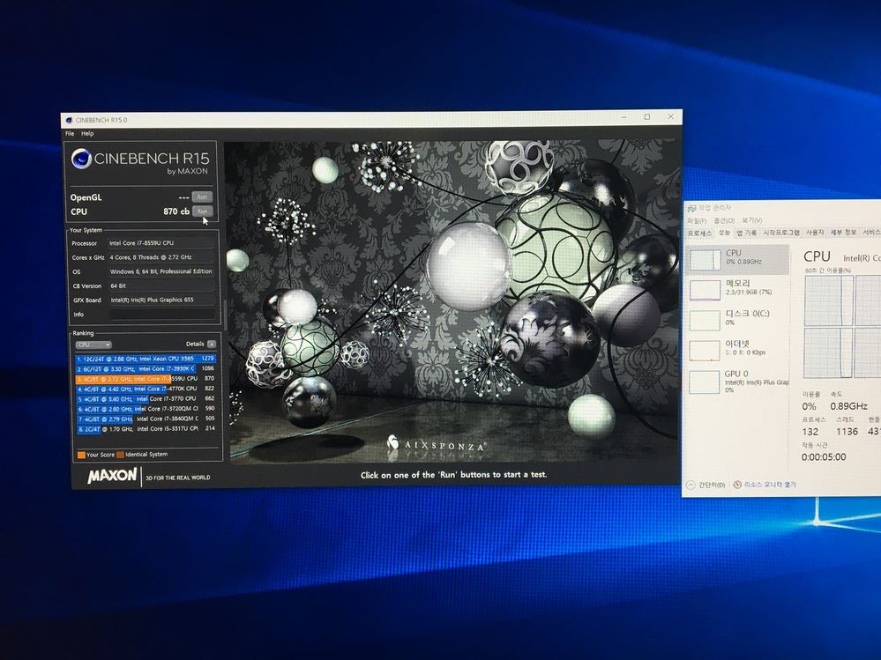Switch to the 시작프로그램 tab
This screenshot has width=881, height=660.
point(781,233)
